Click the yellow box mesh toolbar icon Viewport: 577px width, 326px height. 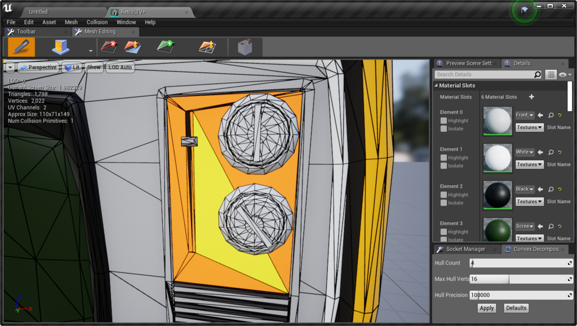click(x=60, y=47)
